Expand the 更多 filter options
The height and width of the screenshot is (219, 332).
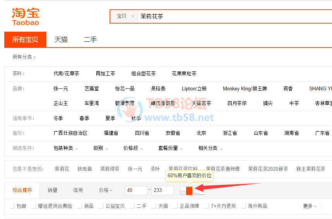(x=310, y=206)
